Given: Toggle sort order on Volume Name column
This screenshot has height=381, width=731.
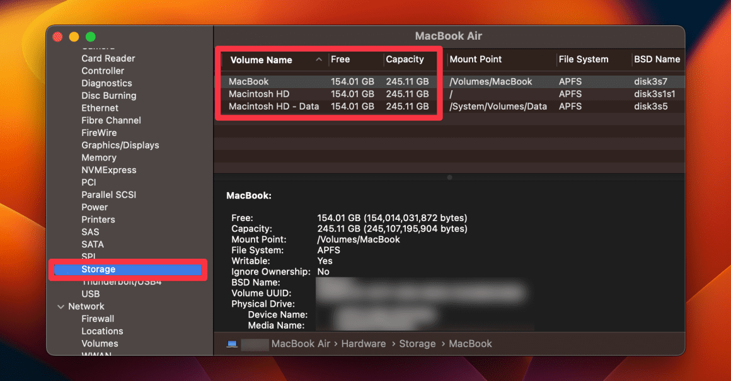Looking at the screenshot, I should 262,60.
